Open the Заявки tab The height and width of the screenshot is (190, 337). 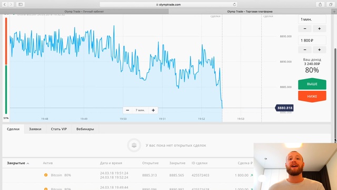[x=35, y=129]
